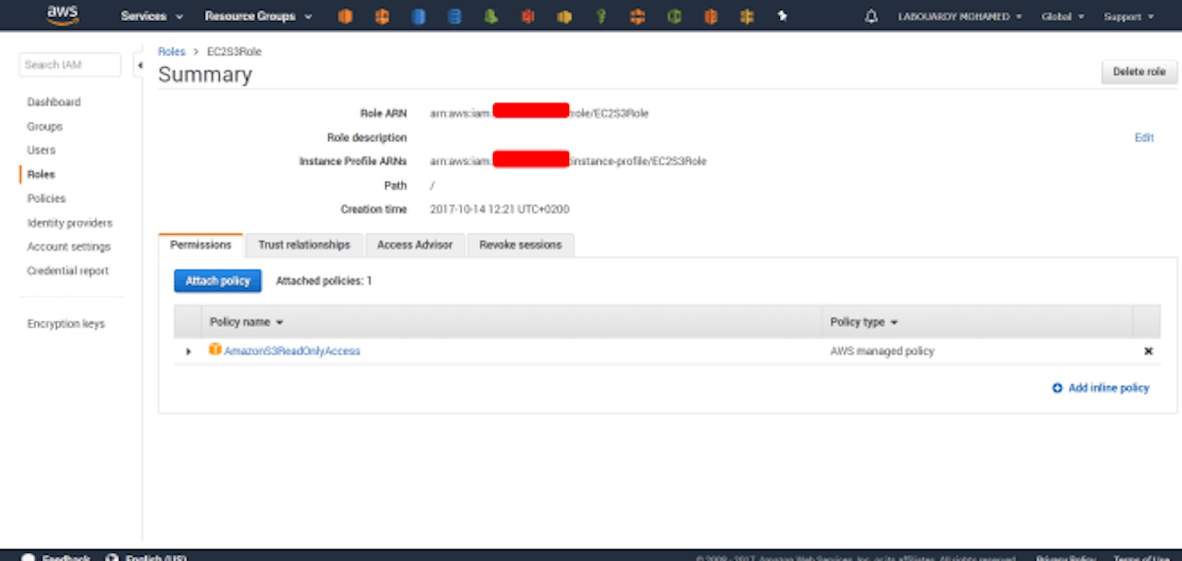Click the Role ARN value text
Screen dimensions: 1182x561
point(539,113)
